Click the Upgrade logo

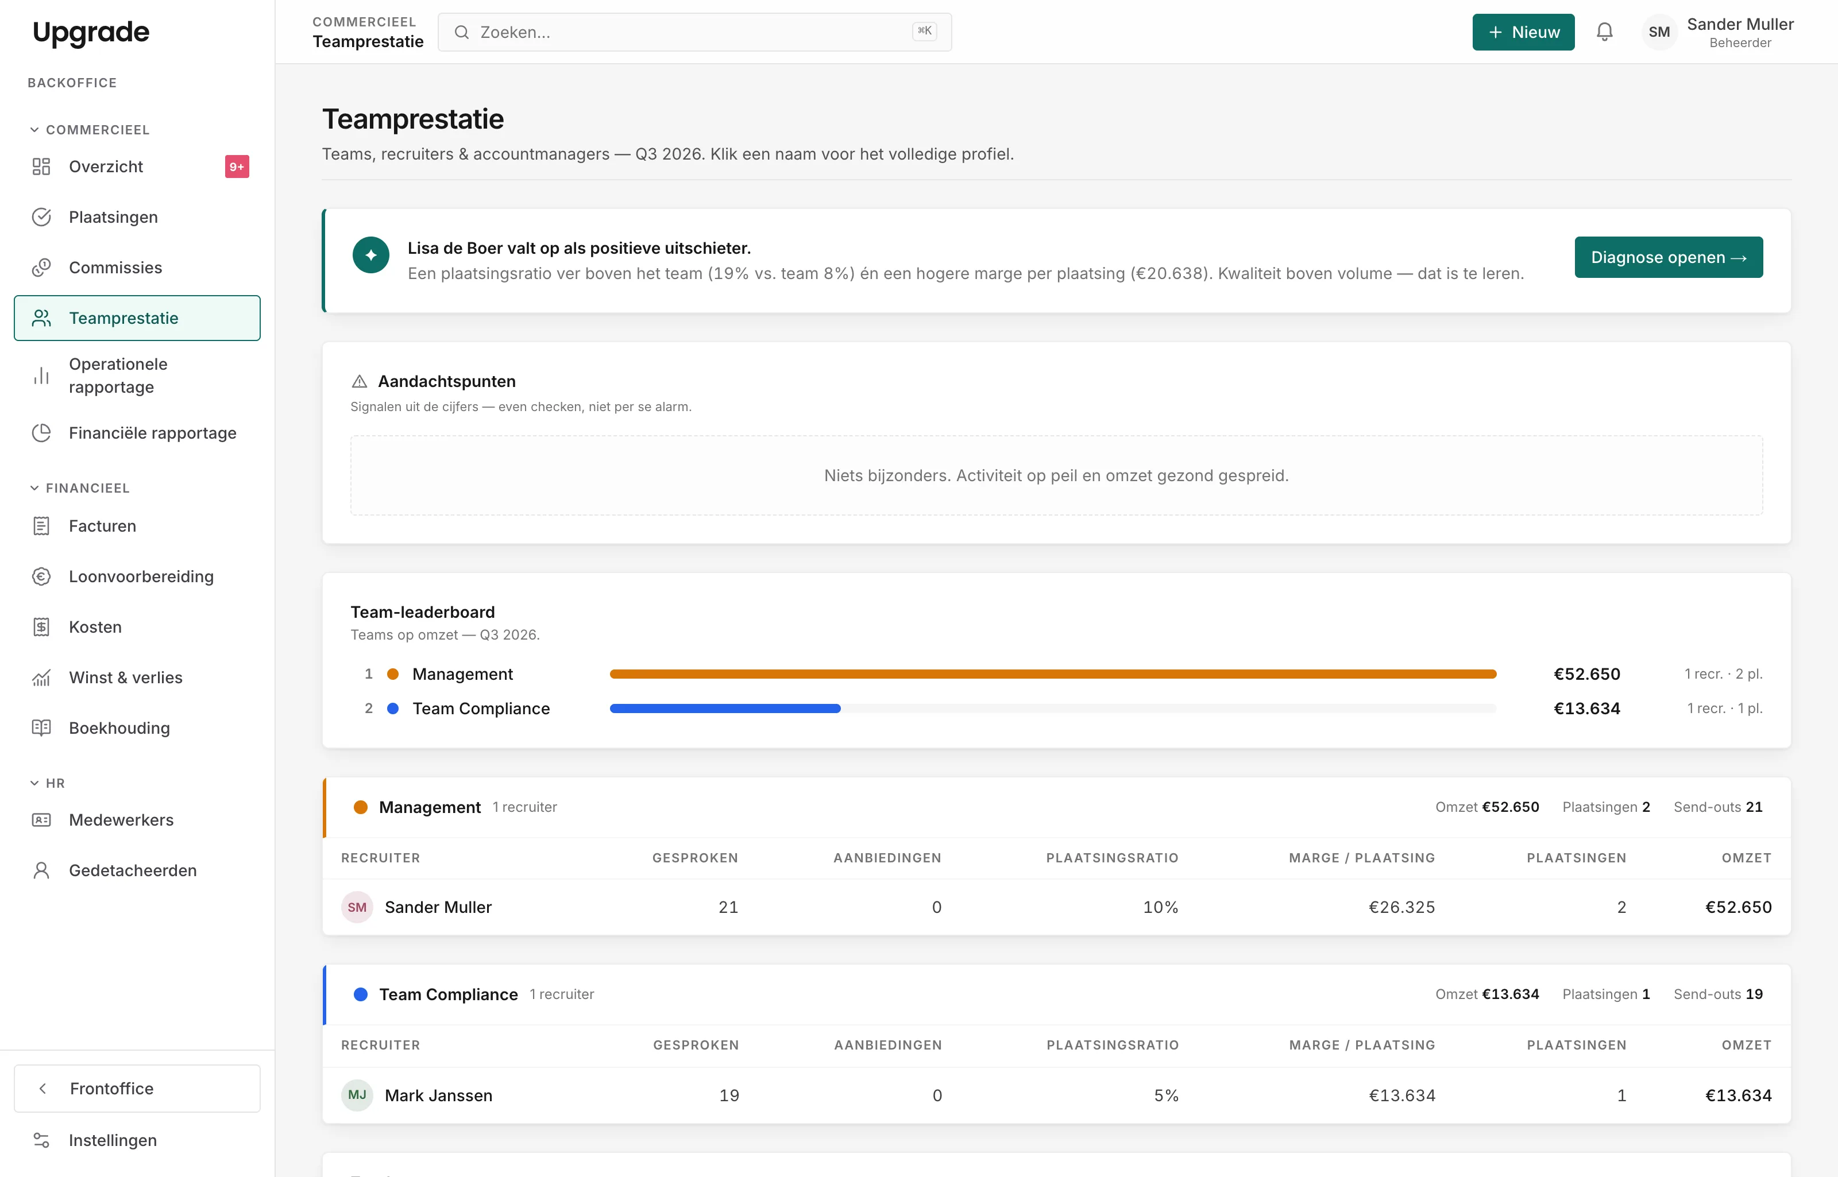coord(91,32)
